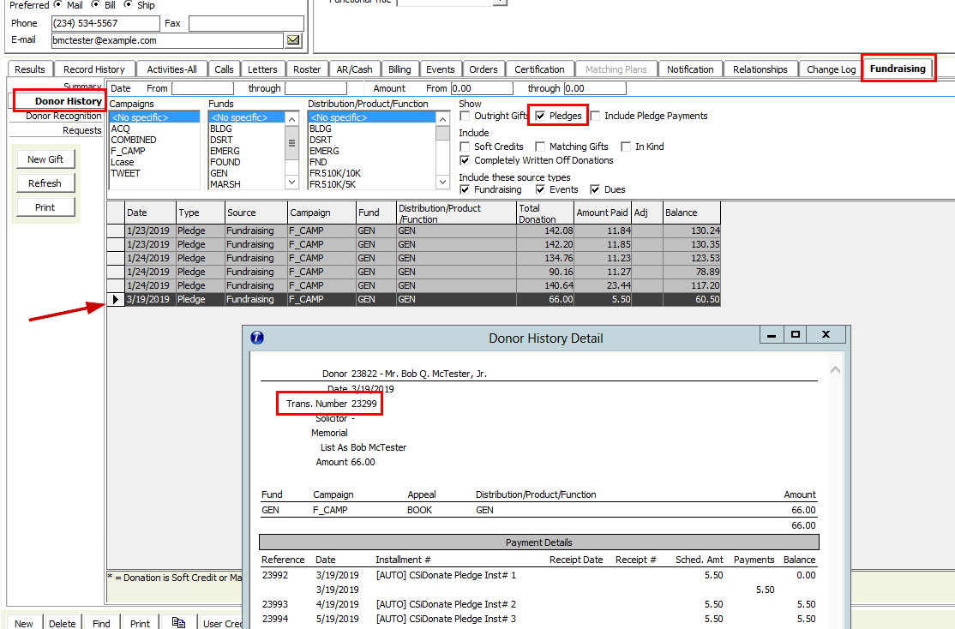This screenshot has height=629, width=955.
Task: Click the info icon in Donor History Detail
Action: click(257, 338)
